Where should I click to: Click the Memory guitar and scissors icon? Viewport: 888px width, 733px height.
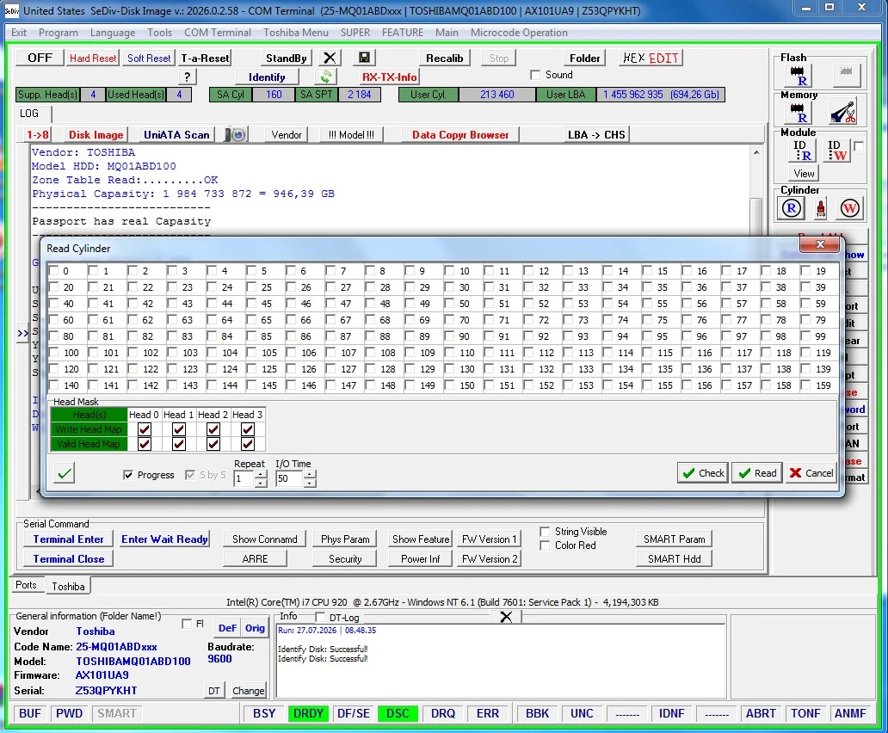click(843, 112)
